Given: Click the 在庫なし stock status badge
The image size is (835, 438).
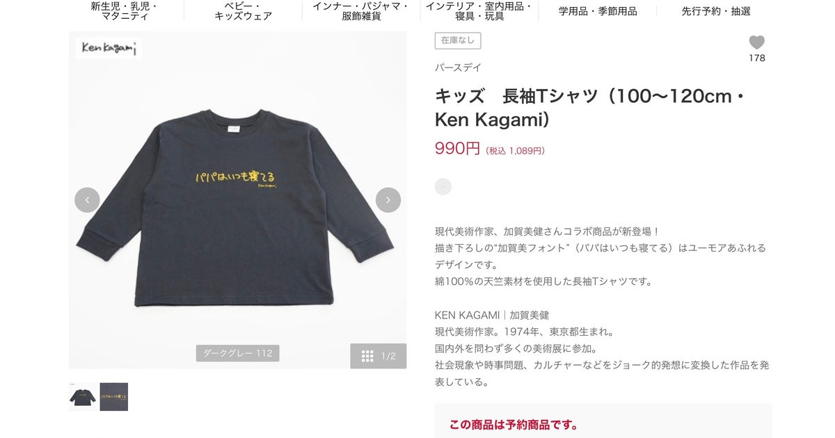Looking at the screenshot, I should [x=458, y=40].
